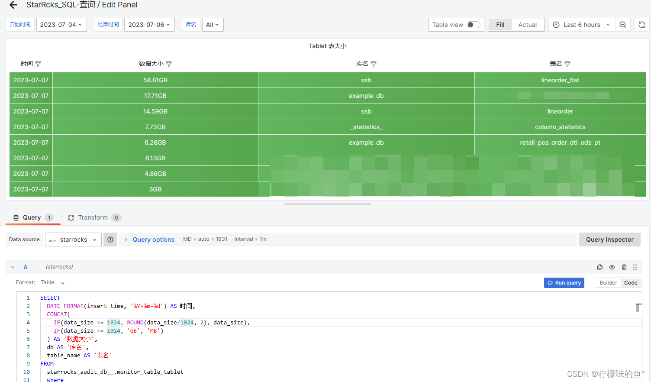The width and height of the screenshot is (651, 382).
Task: Zoom out the time range with magnifier icon
Action: [x=623, y=25]
